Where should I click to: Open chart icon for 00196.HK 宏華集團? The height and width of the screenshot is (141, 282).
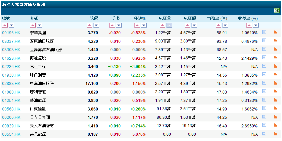275,32
